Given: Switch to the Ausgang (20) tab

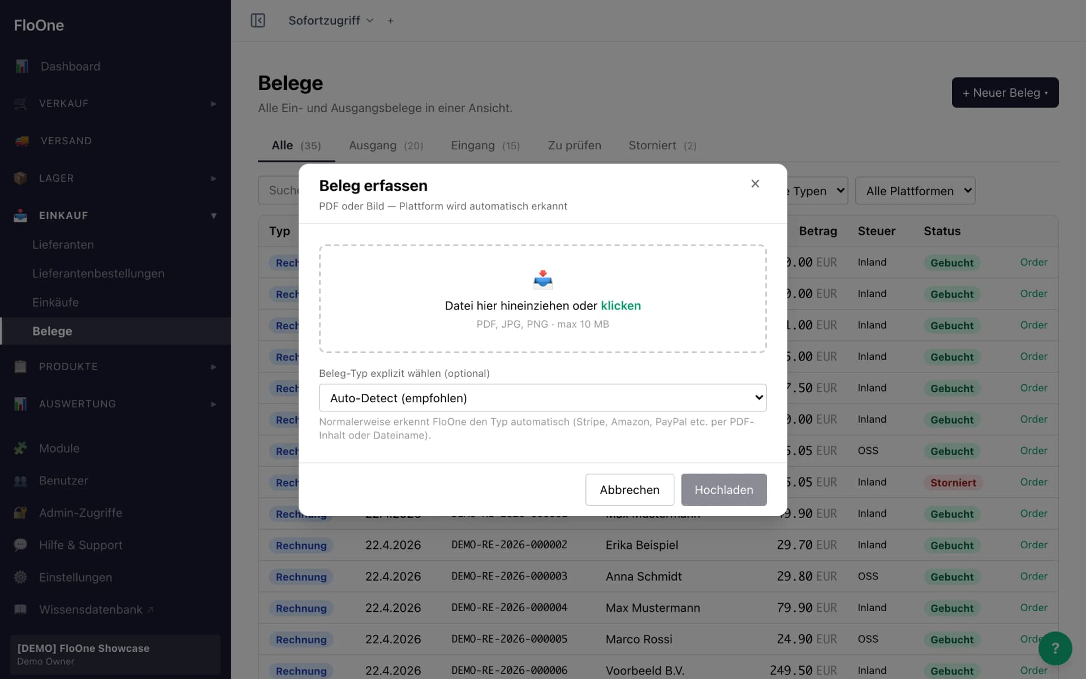Looking at the screenshot, I should pos(386,145).
